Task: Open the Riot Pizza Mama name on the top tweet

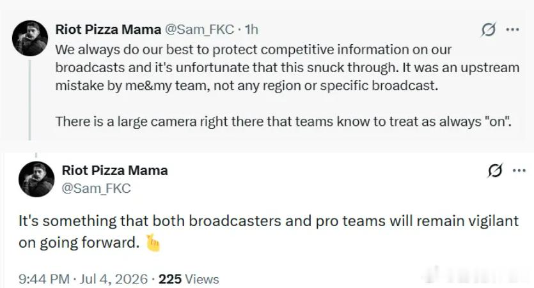Action: point(108,29)
